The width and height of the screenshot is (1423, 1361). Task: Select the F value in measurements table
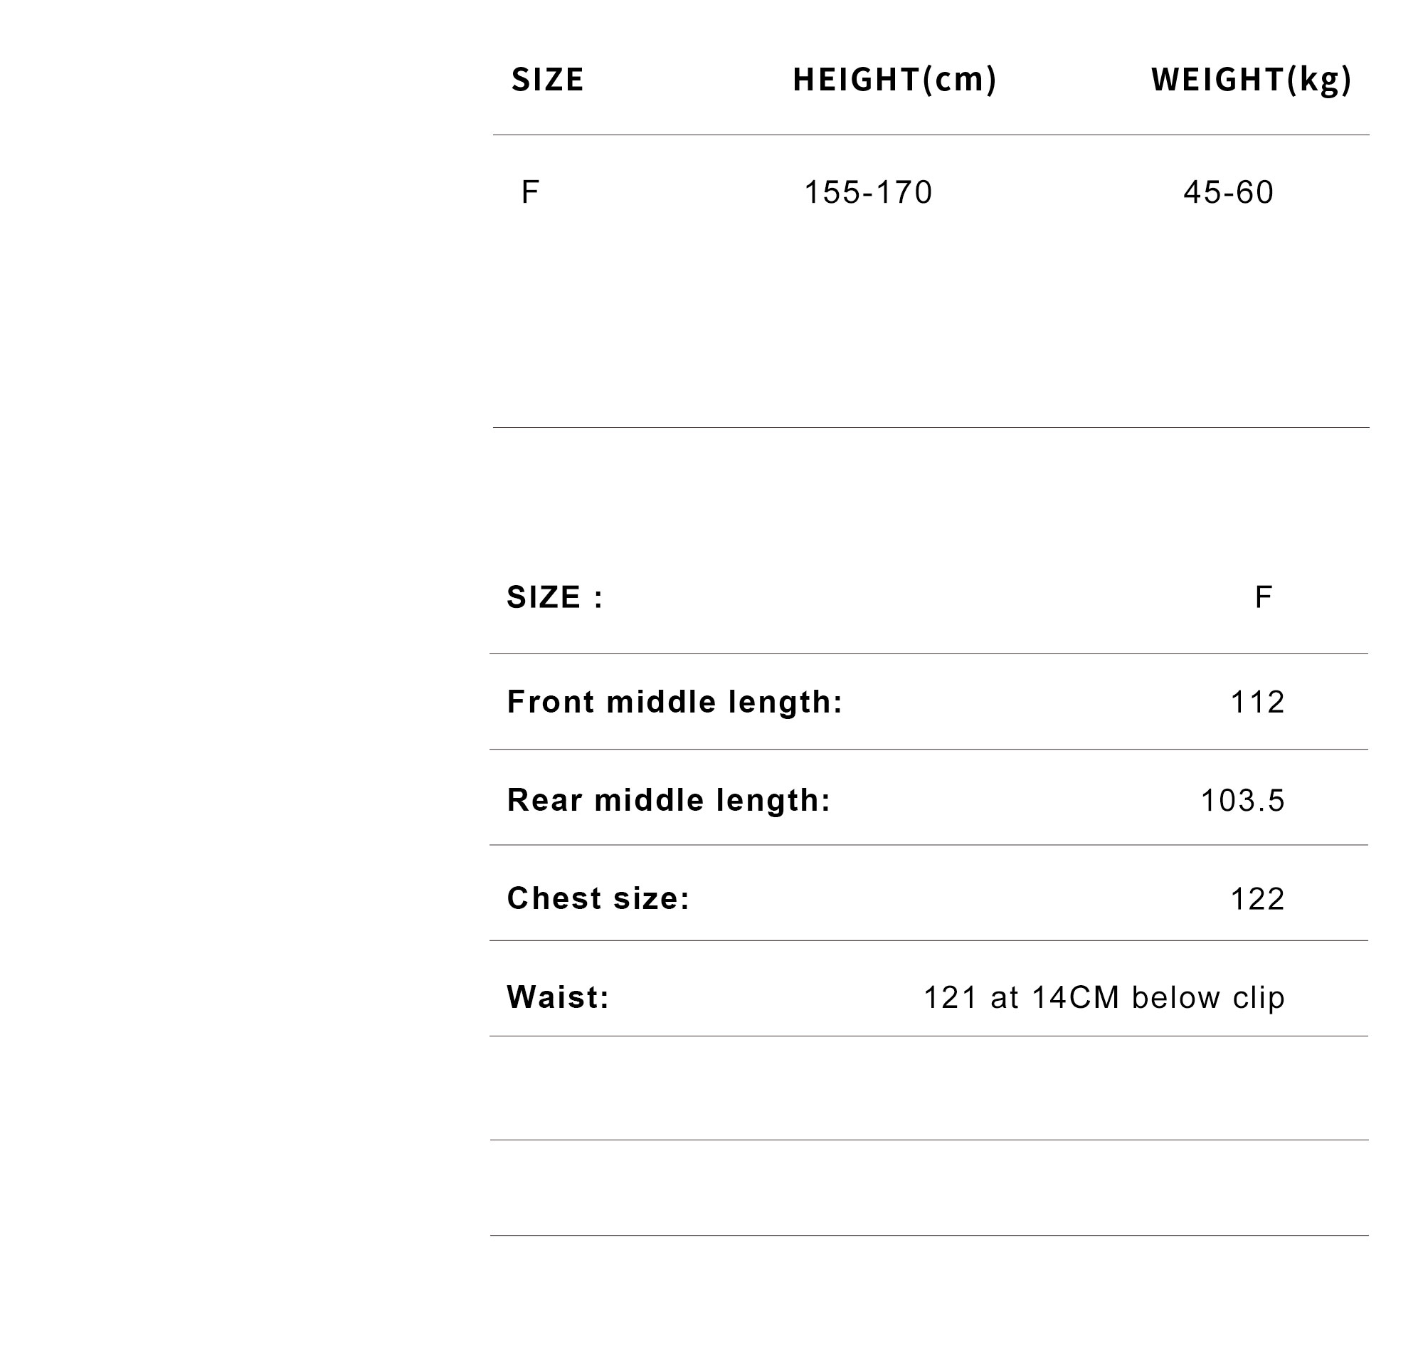point(1263,597)
